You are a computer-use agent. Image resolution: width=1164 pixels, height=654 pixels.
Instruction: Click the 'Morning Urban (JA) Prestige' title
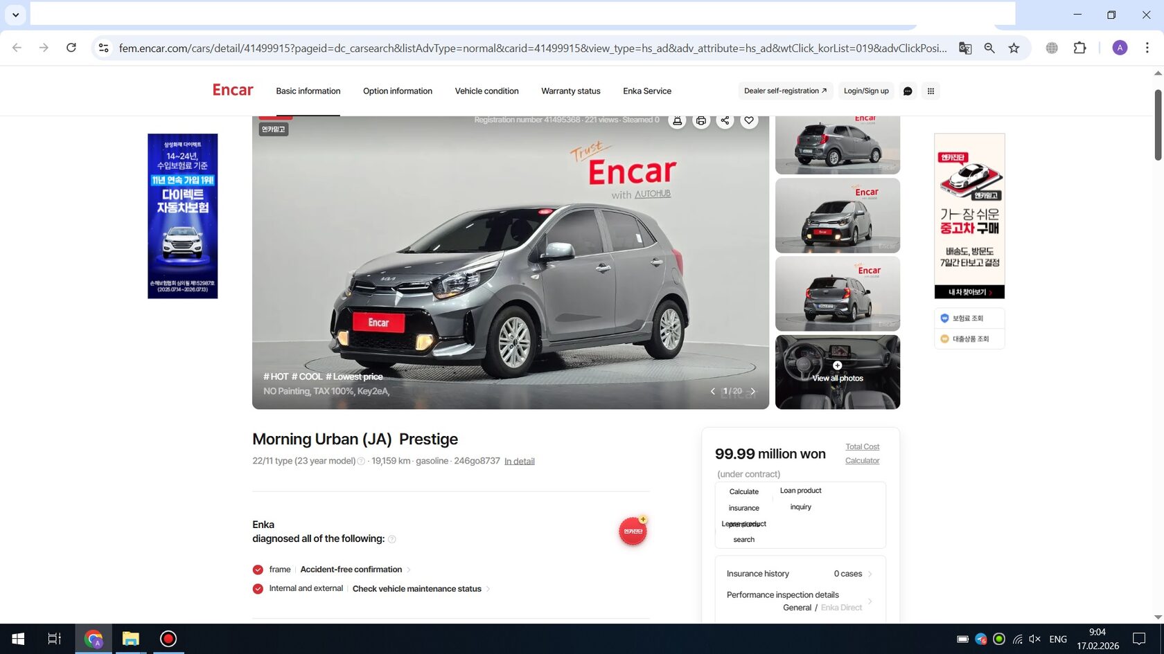point(355,439)
